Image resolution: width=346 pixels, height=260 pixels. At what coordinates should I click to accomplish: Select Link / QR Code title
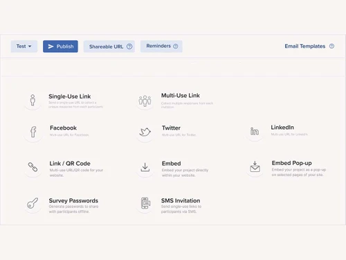[x=70, y=164]
